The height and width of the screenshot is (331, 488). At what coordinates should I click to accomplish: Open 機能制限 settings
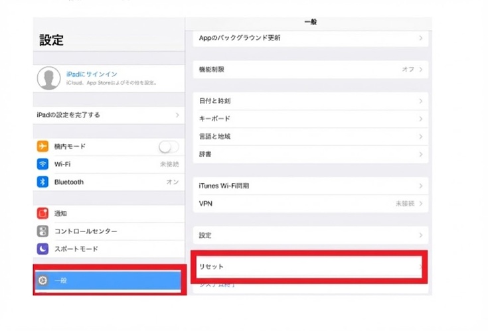pyautogui.click(x=311, y=69)
